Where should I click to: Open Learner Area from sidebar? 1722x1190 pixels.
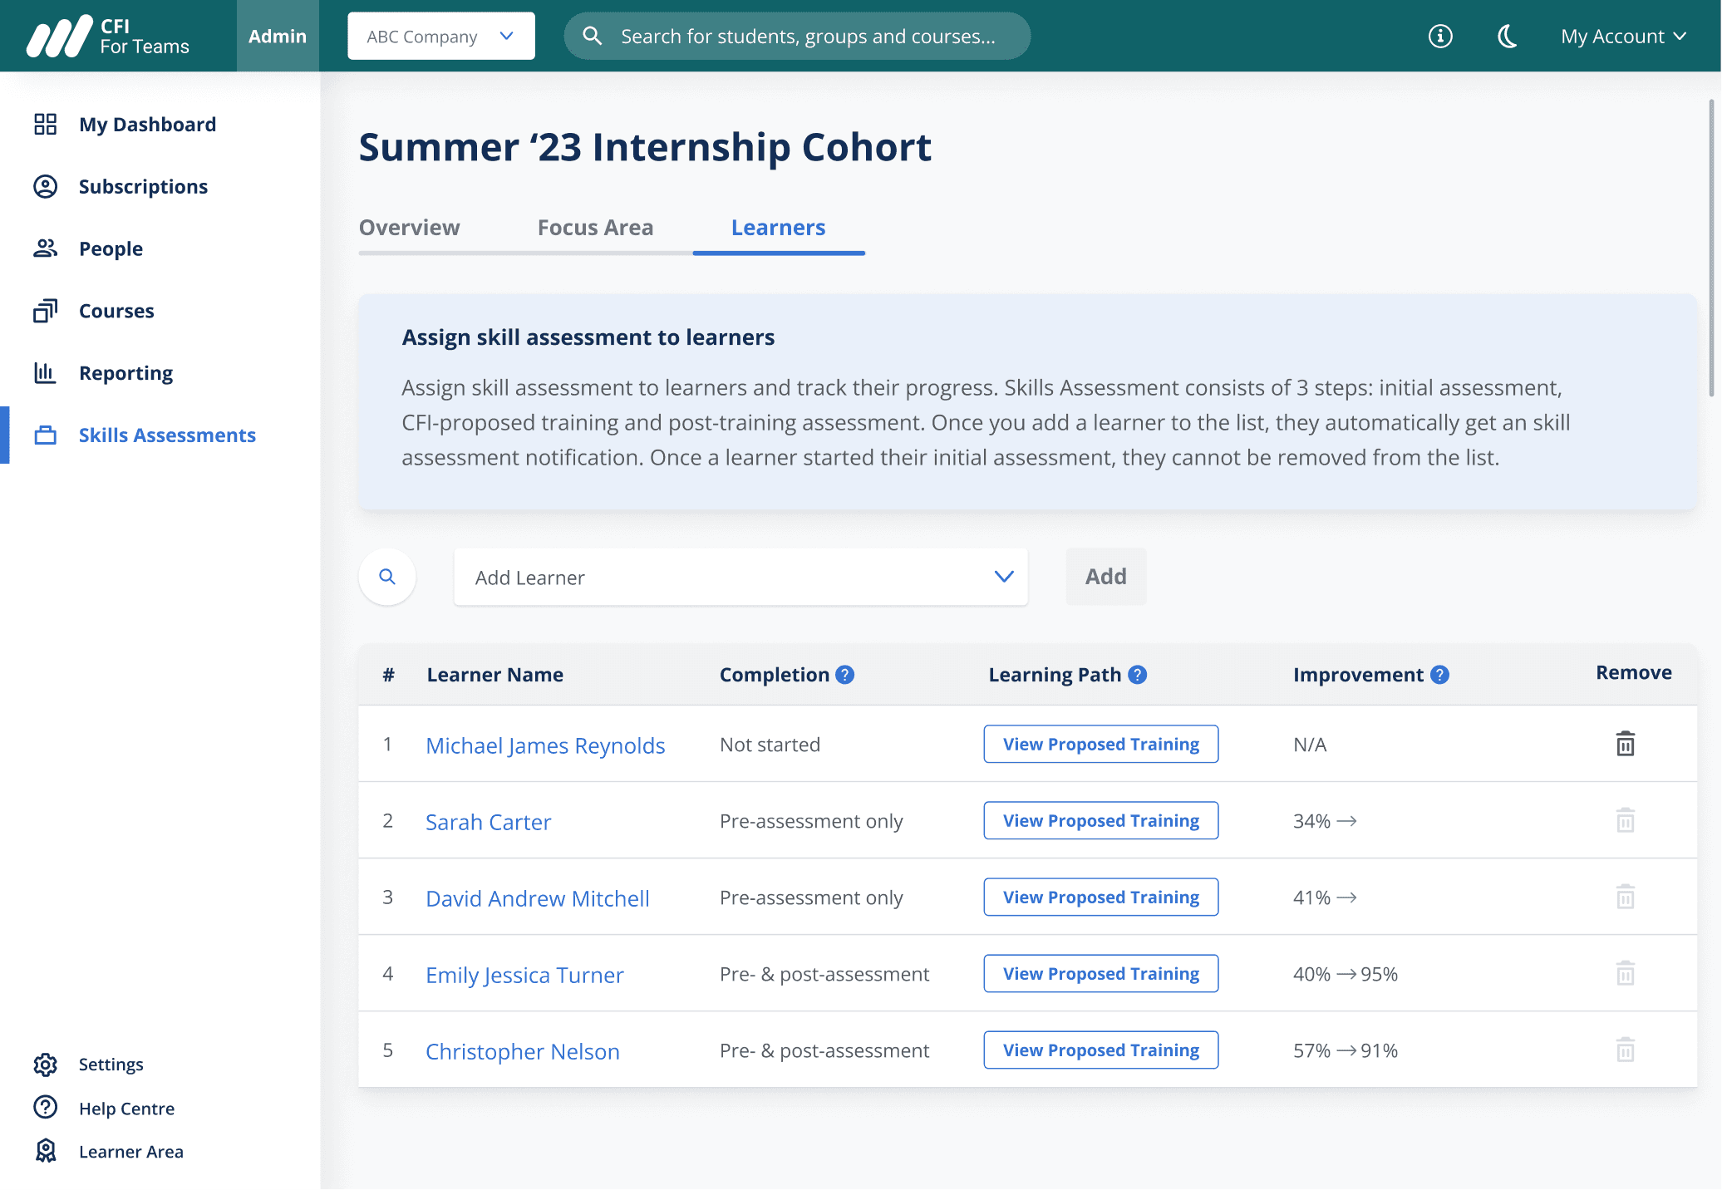(x=130, y=1152)
